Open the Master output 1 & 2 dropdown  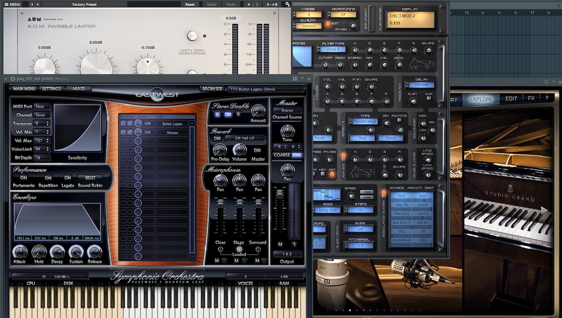(x=287, y=254)
